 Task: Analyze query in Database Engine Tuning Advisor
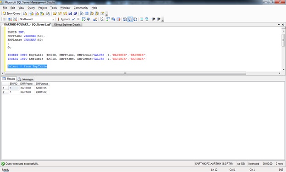point(88,19)
